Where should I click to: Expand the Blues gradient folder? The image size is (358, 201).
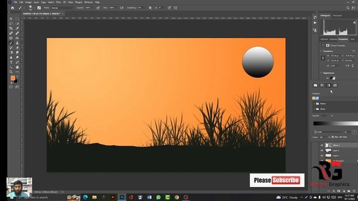314,109
